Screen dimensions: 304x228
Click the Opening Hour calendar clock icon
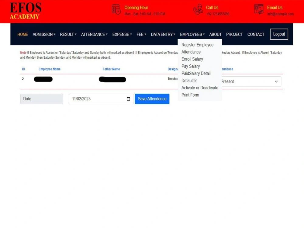tap(116, 9)
